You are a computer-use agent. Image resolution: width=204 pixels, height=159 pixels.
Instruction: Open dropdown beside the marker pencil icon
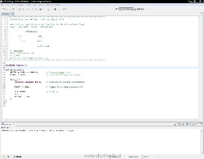66,9
